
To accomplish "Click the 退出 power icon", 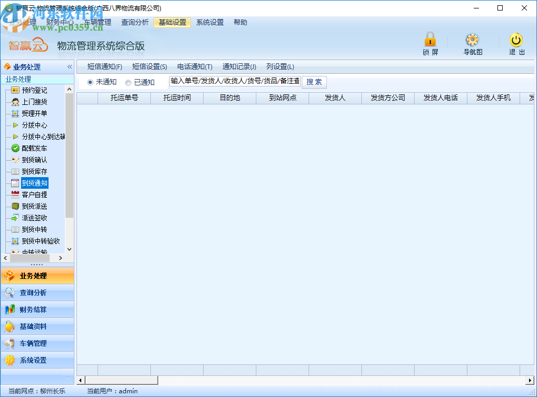I will point(516,40).
